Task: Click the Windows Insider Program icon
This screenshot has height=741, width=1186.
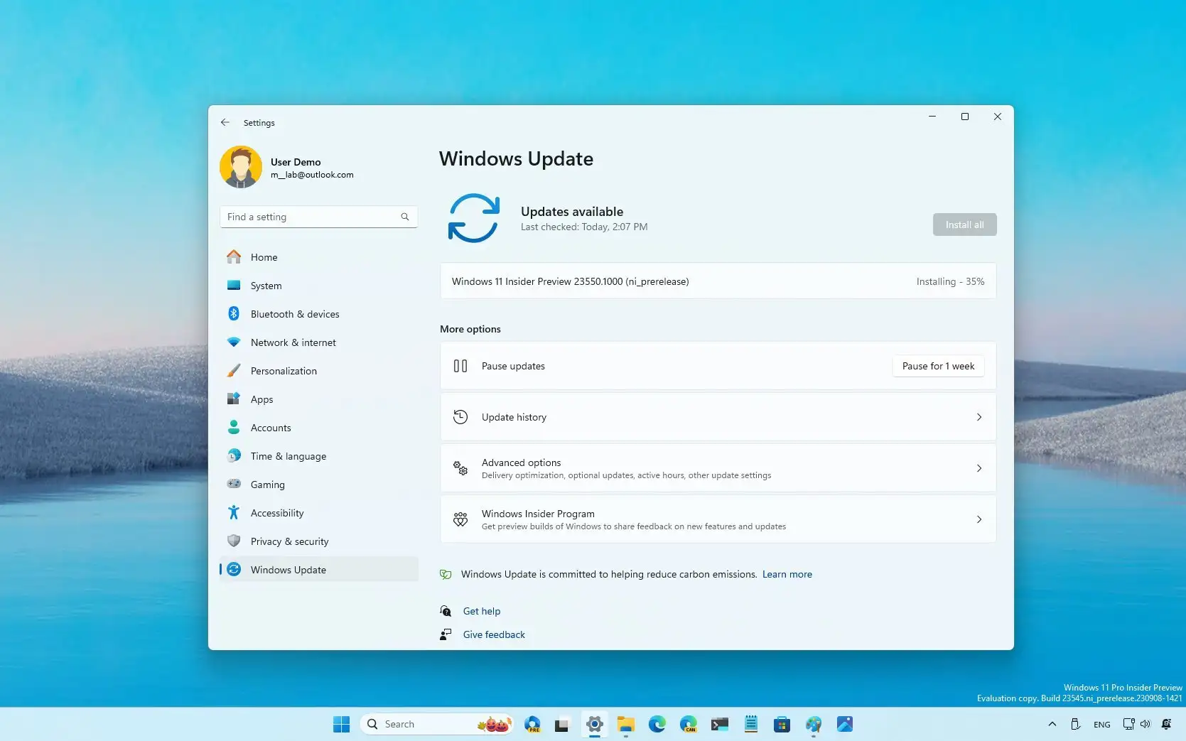Action: [x=460, y=519]
